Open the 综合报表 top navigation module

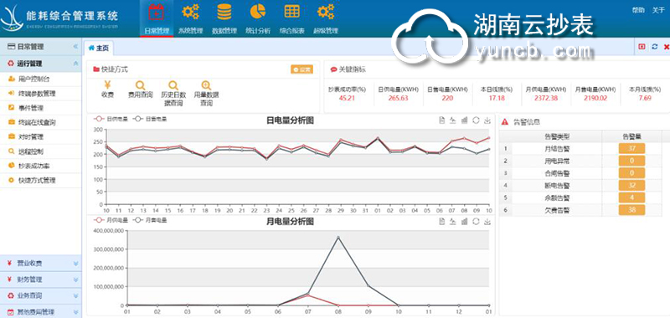[x=291, y=18]
